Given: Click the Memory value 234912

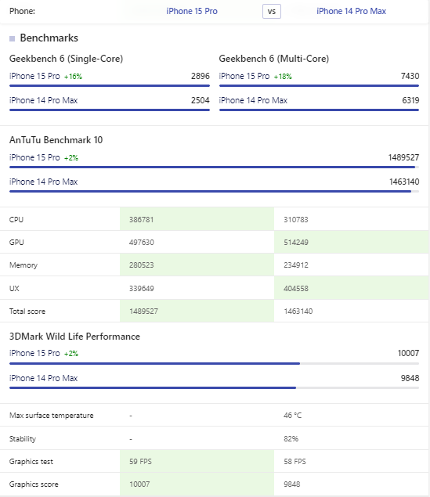Looking at the screenshot, I should [295, 265].
